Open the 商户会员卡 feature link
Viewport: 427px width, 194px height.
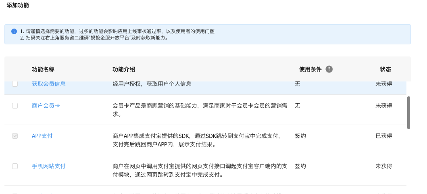click(46, 106)
